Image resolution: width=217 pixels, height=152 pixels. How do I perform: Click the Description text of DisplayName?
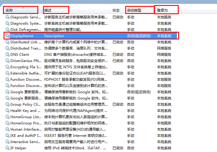pyautogui.click(x=54, y=36)
